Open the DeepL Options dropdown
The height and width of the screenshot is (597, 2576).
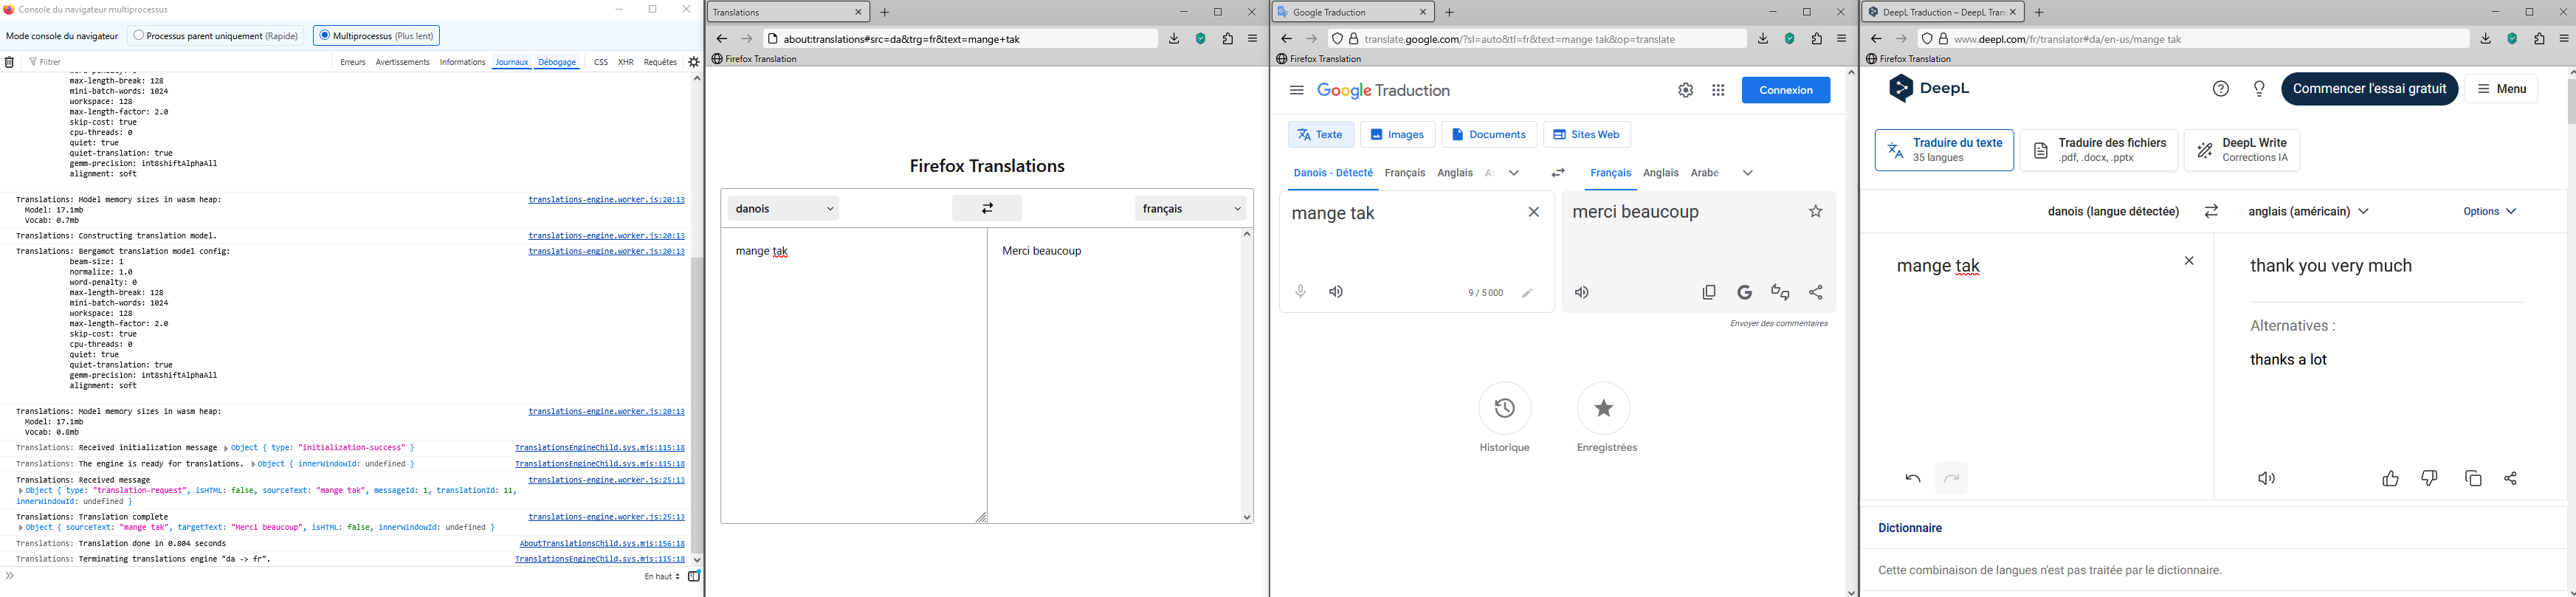click(2490, 212)
